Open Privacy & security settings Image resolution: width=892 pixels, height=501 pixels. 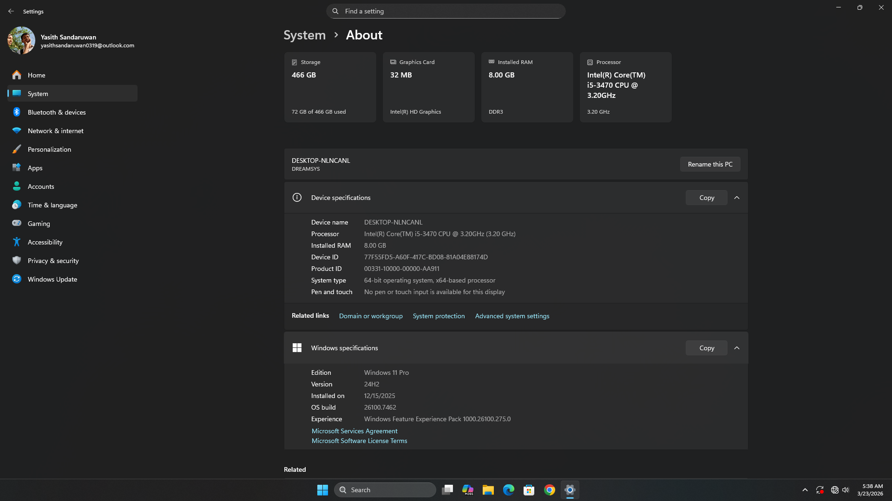tap(53, 261)
